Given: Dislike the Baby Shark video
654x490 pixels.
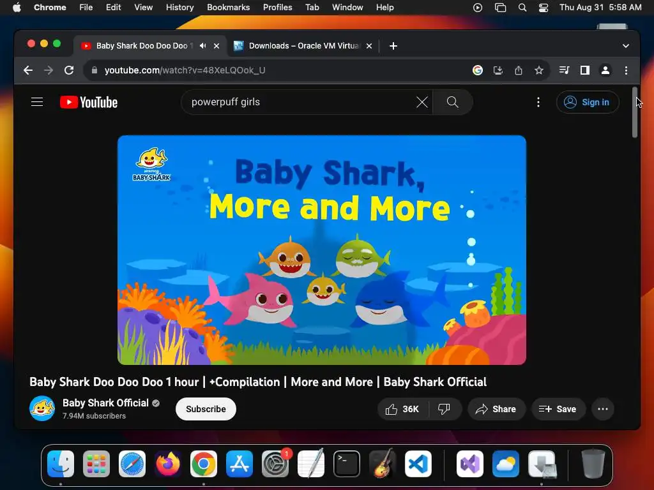Looking at the screenshot, I should 445,409.
